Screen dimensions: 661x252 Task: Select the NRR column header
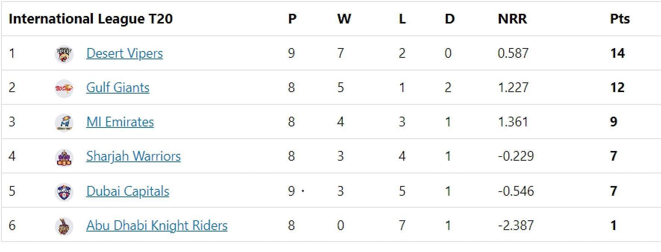tap(513, 19)
